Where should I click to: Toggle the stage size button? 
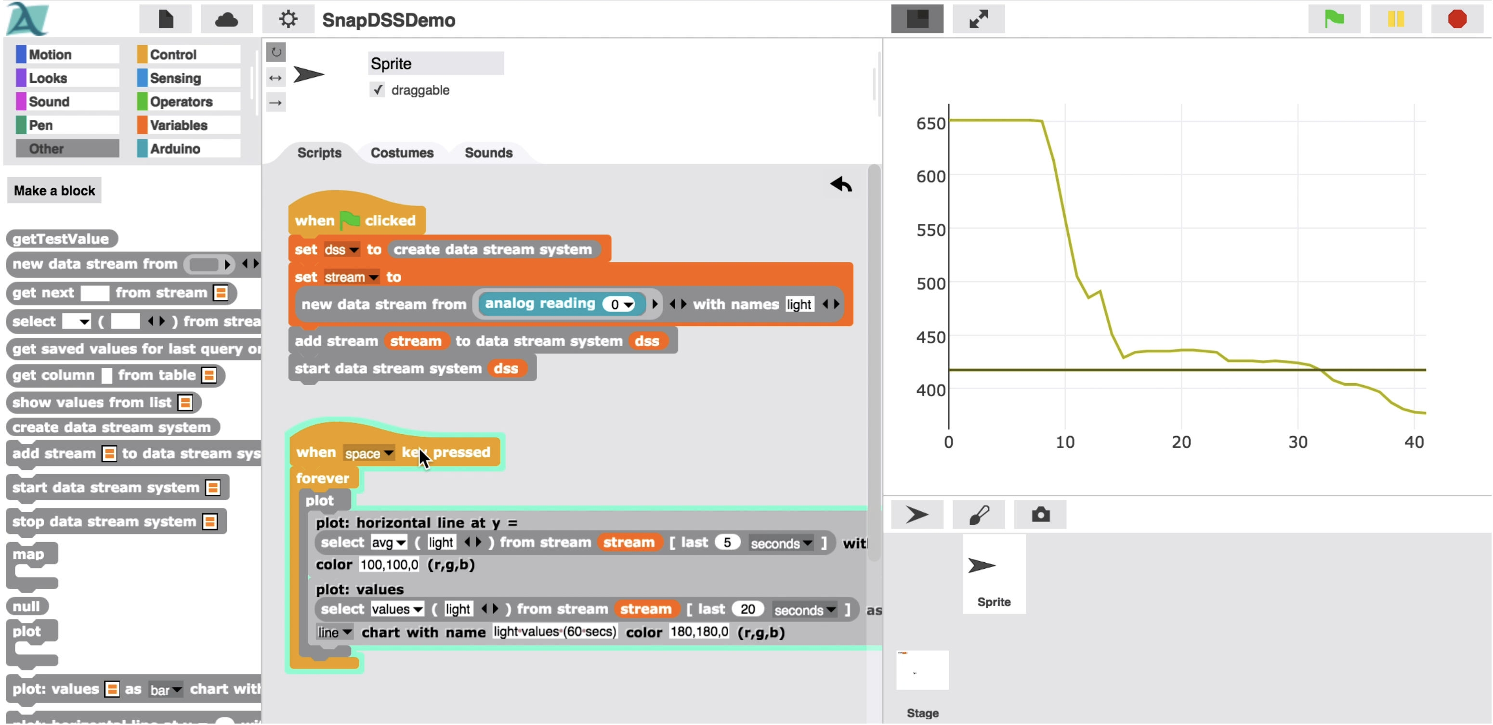(917, 19)
